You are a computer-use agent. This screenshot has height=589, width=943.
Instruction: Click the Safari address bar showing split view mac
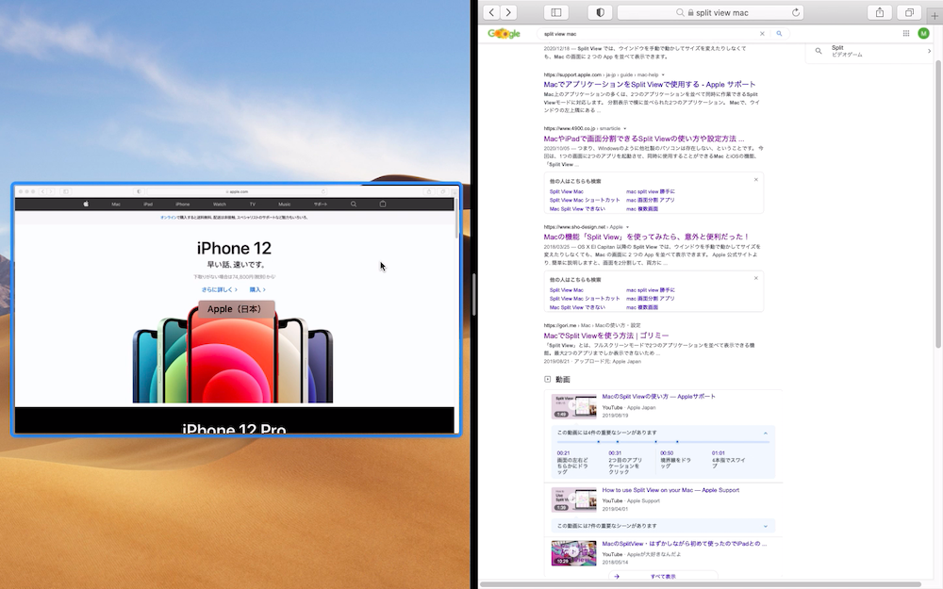711,12
